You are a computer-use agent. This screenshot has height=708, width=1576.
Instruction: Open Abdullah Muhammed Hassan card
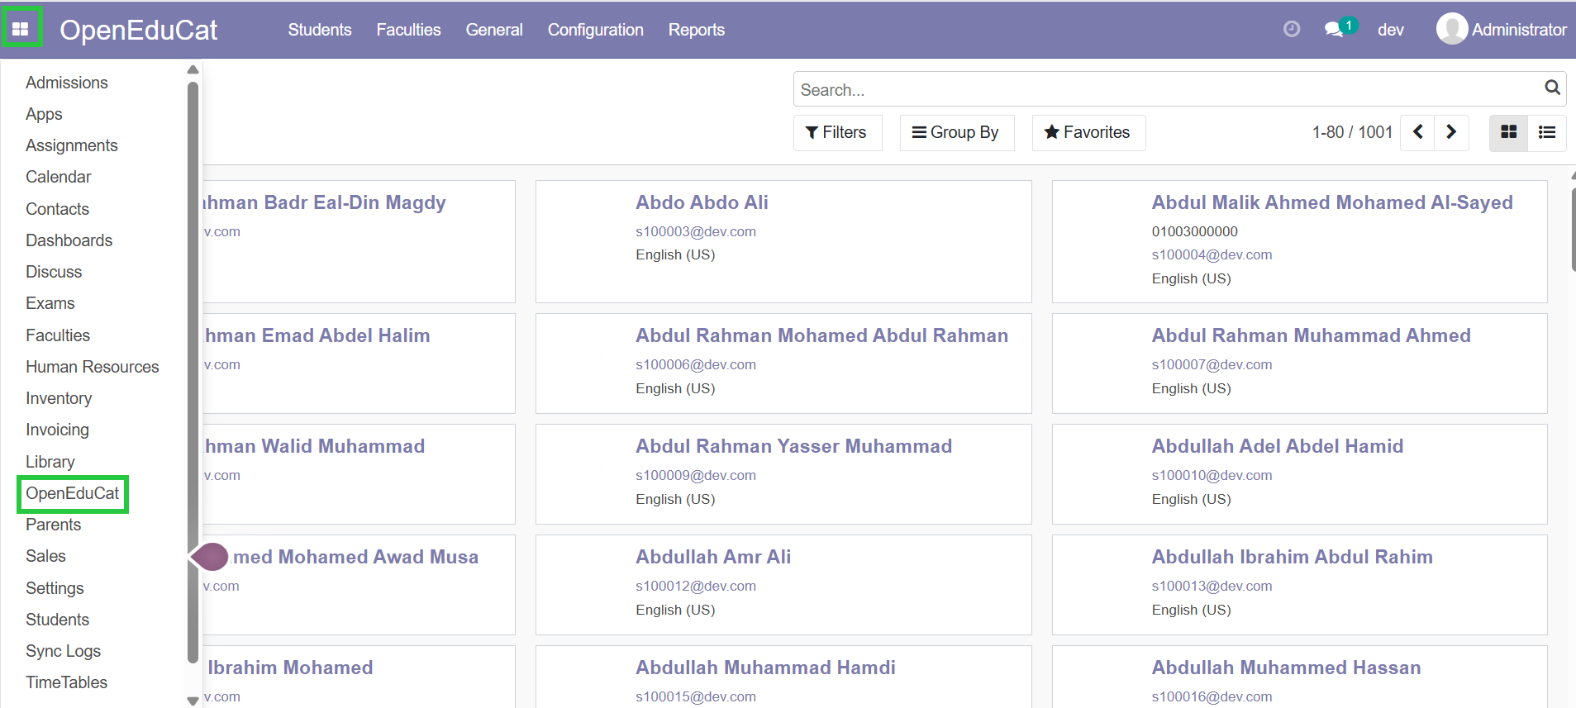click(x=1299, y=677)
